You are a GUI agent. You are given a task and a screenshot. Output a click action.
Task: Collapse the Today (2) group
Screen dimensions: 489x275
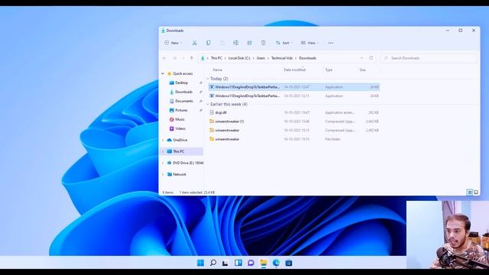(x=208, y=79)
